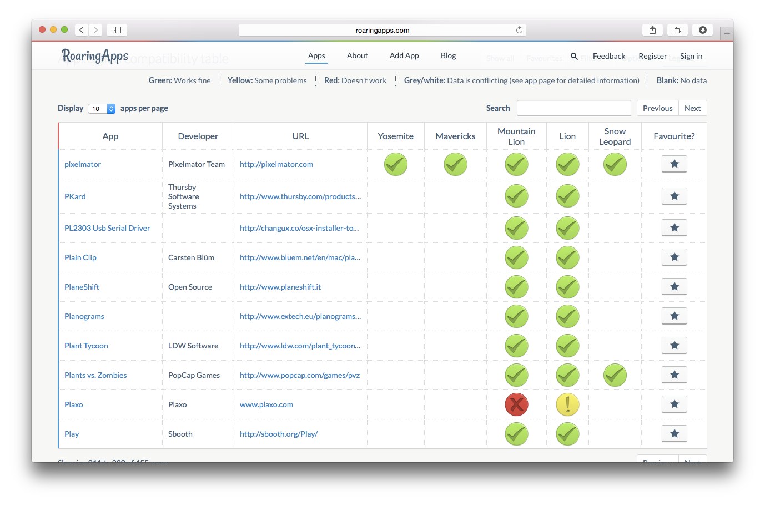The image size is (765, 506).
Task: Open the Safari Share menu
Action: tap(653, 30)
